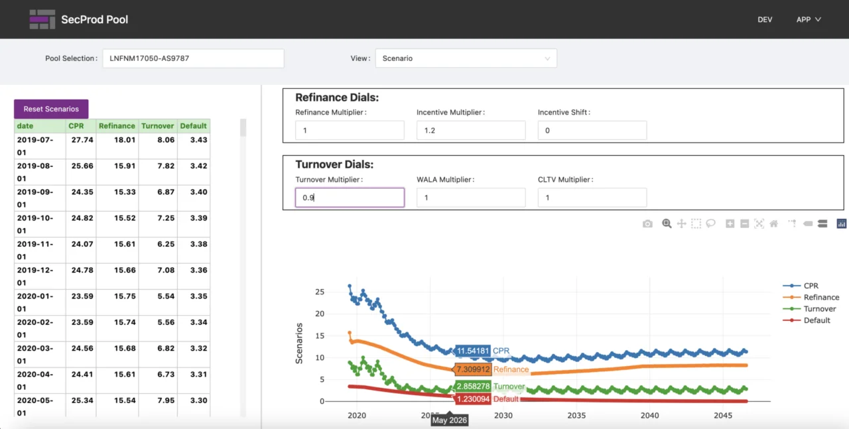The height and width of the screenshot is (429, 849).
Task: Hide the Refinance series via legend
Action: 821,298
